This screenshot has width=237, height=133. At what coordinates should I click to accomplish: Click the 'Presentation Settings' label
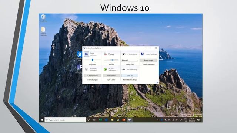[130, 80]
